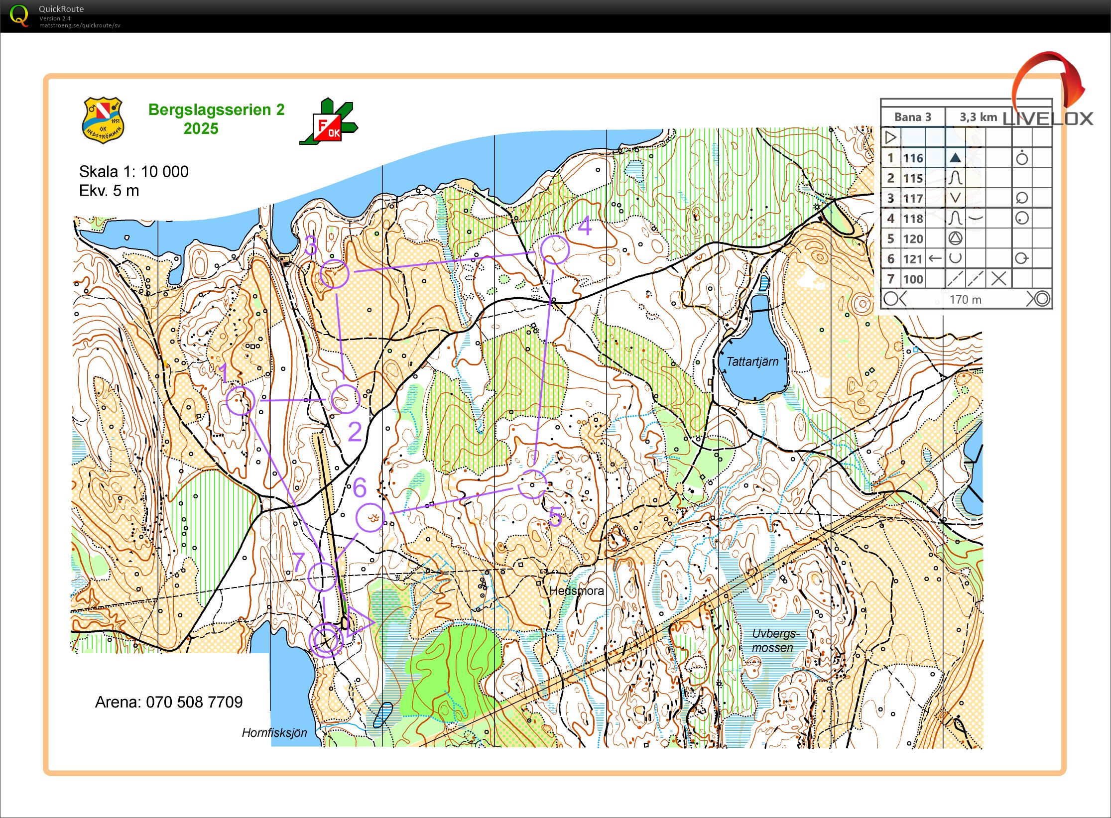
Task: Select control circle 3 on the map
Action: click(x=334, y=274)
